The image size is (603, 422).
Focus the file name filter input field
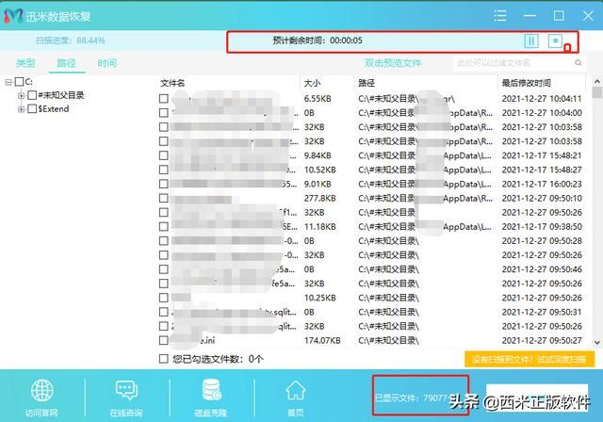[520, 63]
